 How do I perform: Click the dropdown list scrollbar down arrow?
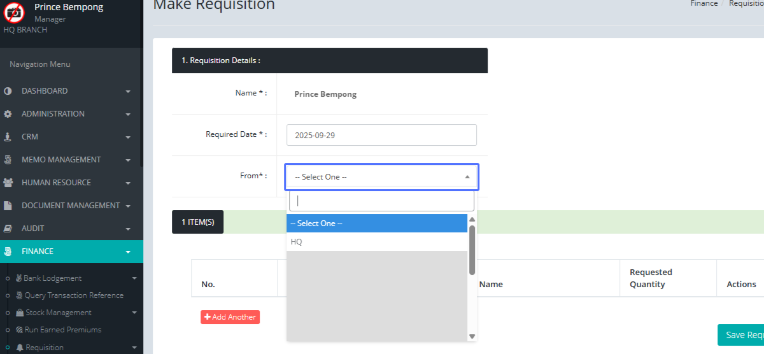(x=472, y=336)
